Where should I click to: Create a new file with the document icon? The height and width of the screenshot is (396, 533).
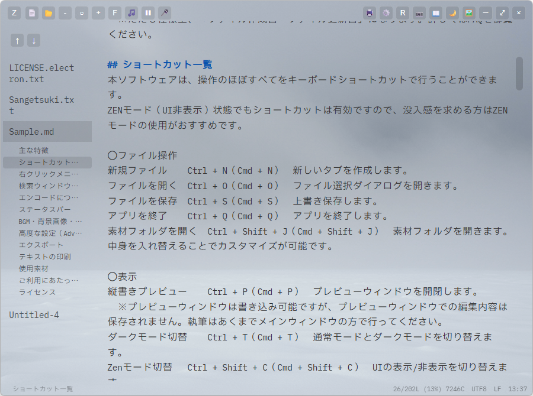[31, 12]
